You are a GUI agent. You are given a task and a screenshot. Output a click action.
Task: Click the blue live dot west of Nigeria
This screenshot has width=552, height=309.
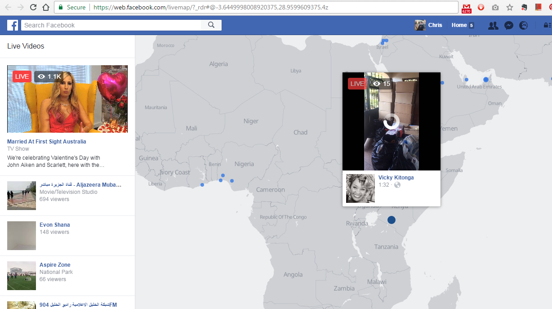point(202,185)
